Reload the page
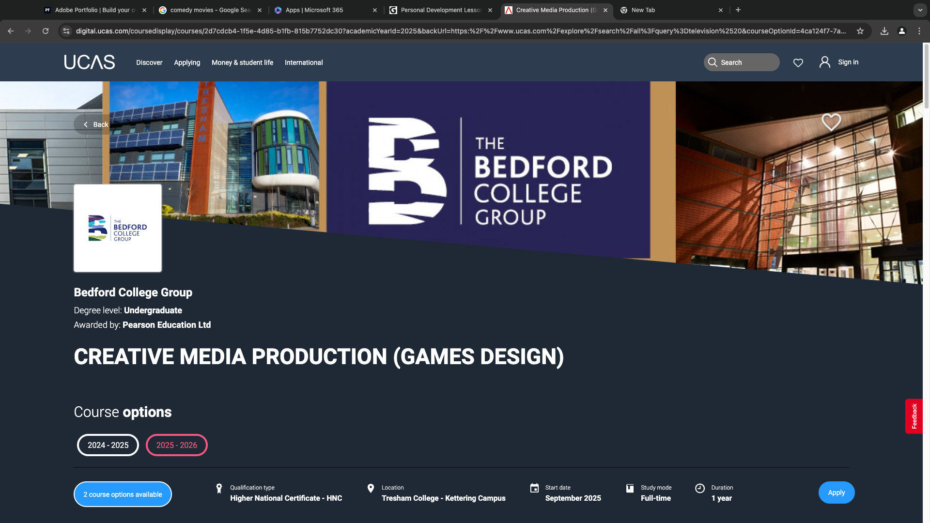The image size is (930, 523). pos(46,31)
